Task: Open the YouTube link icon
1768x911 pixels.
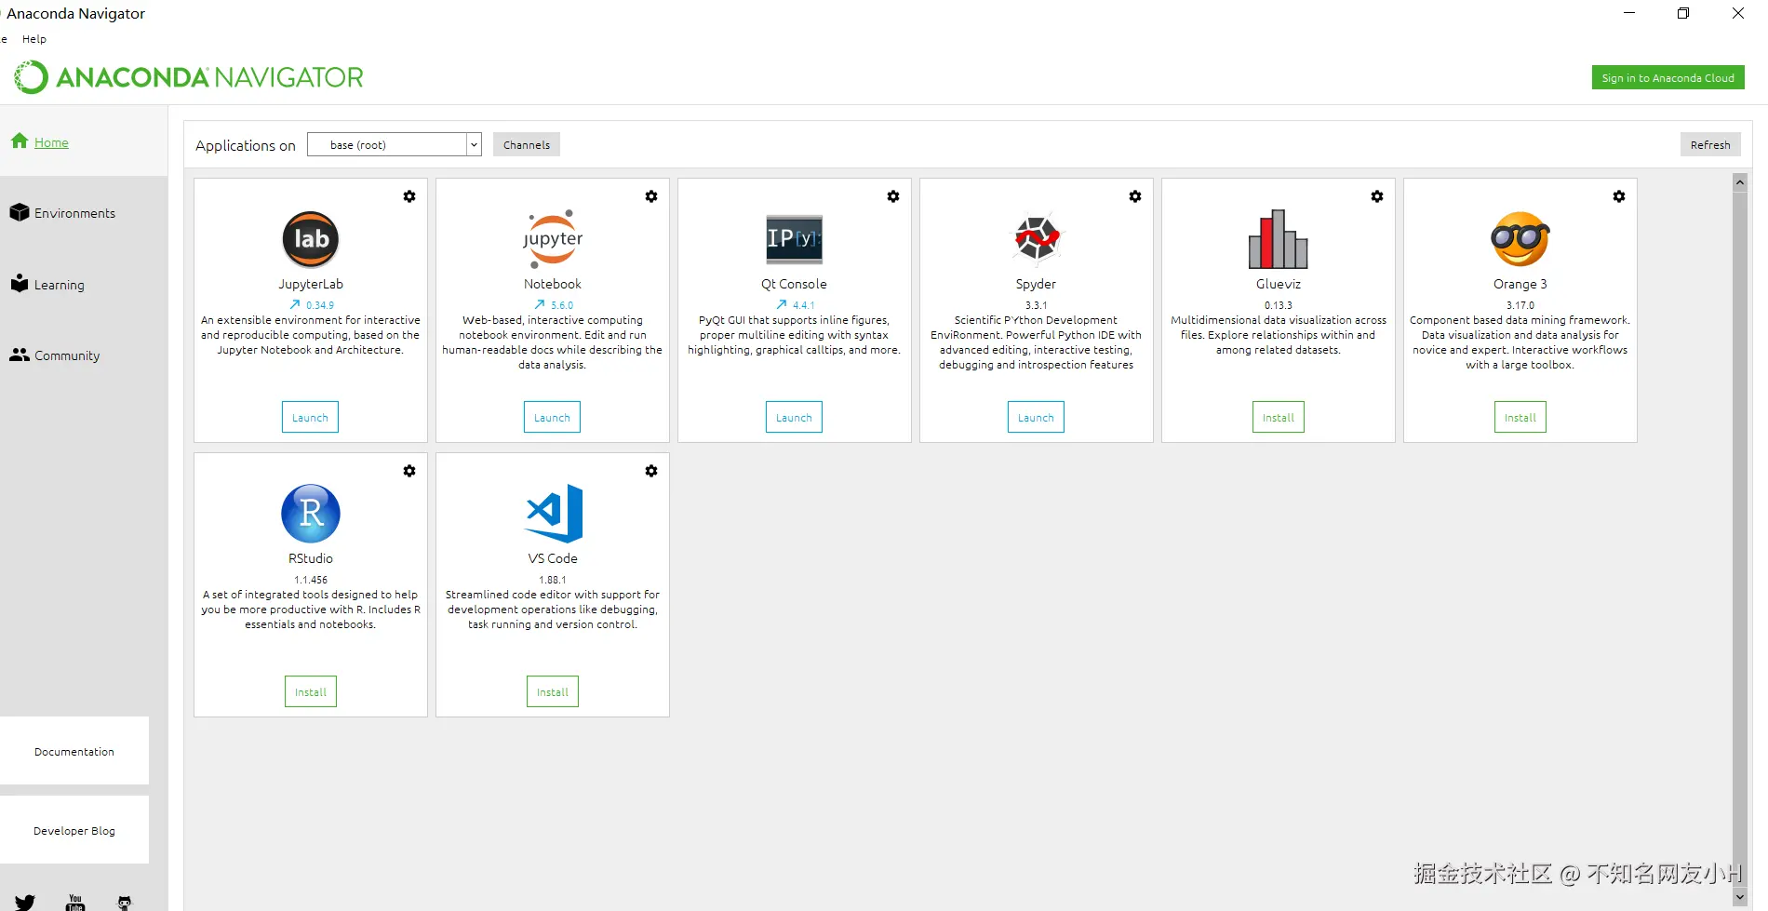Action: click(x=75, y=903)
